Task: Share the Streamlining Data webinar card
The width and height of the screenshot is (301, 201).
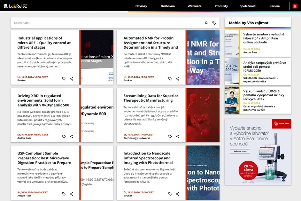Action: [x=178, y=136]
